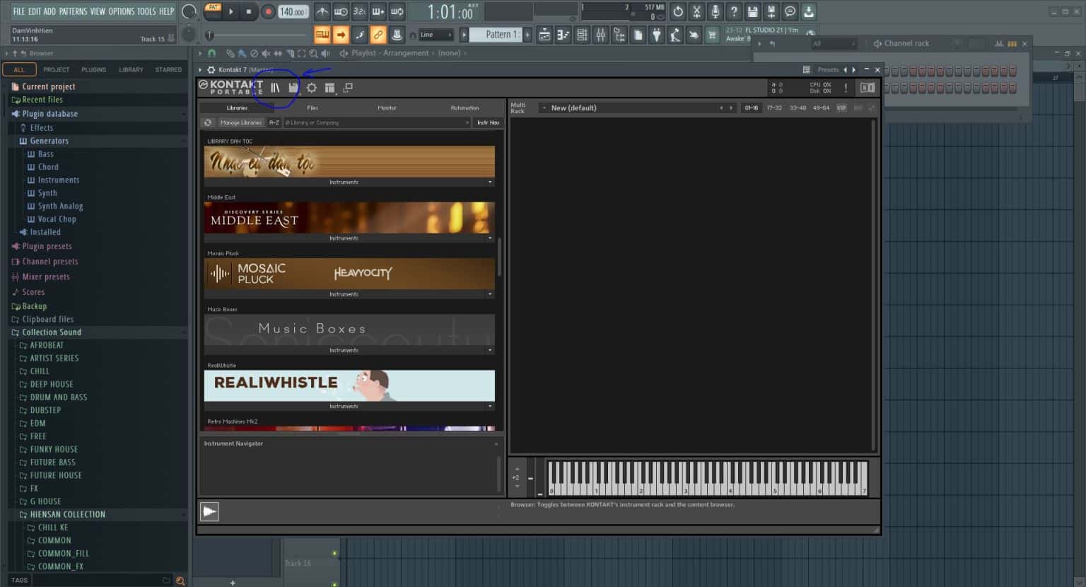Screen dimensions: 1086x587
Task: Click the NI logo panel button in Kontakt
Action: click(868, 88)
